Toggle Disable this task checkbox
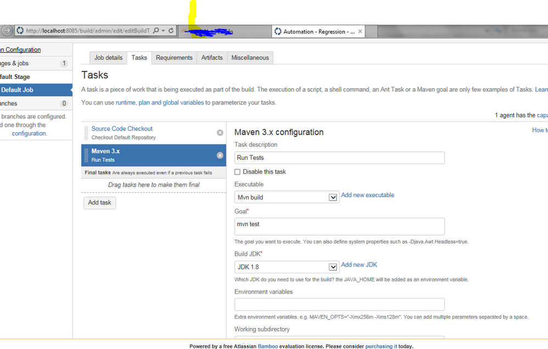Screen dimensions: 548x349 238,172
